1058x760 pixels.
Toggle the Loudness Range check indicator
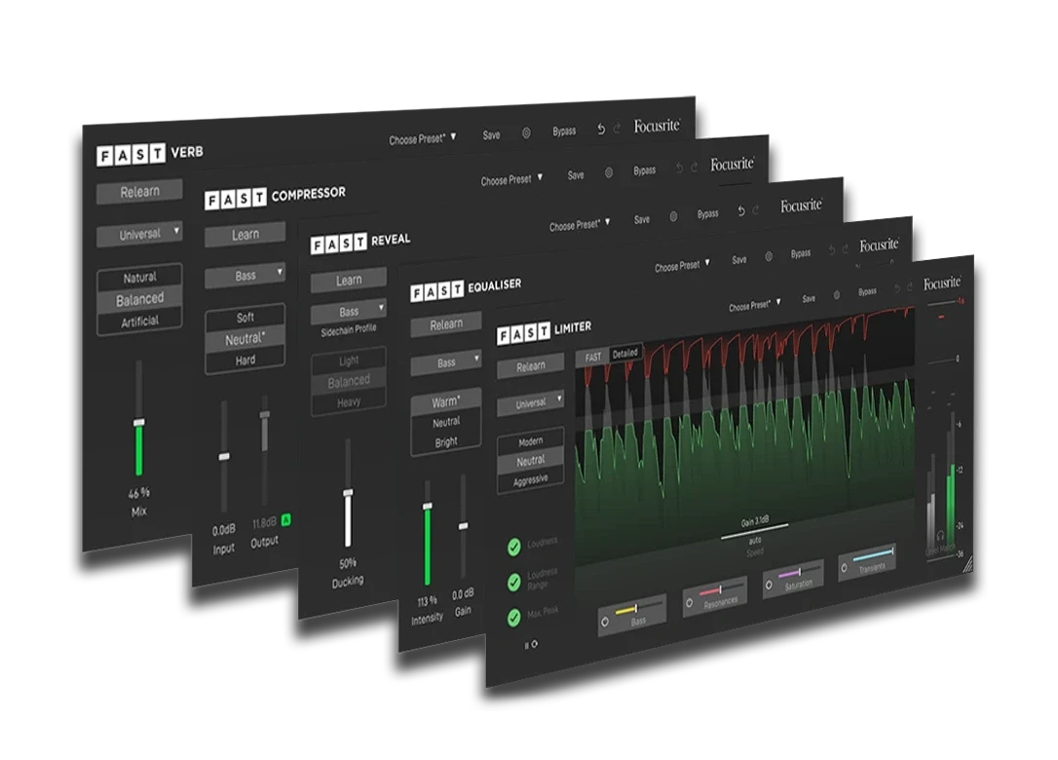(x=513, y=582)
